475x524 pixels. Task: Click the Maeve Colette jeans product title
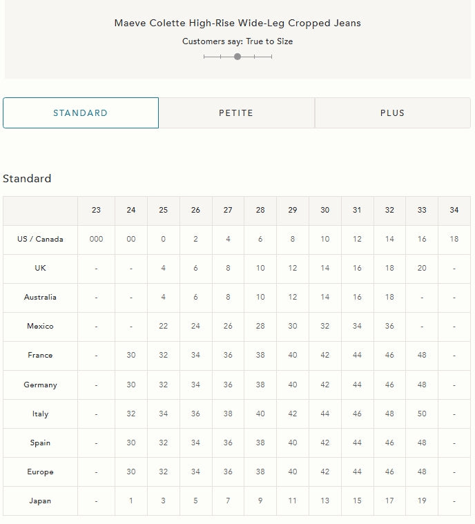click(x=237, y=23)
